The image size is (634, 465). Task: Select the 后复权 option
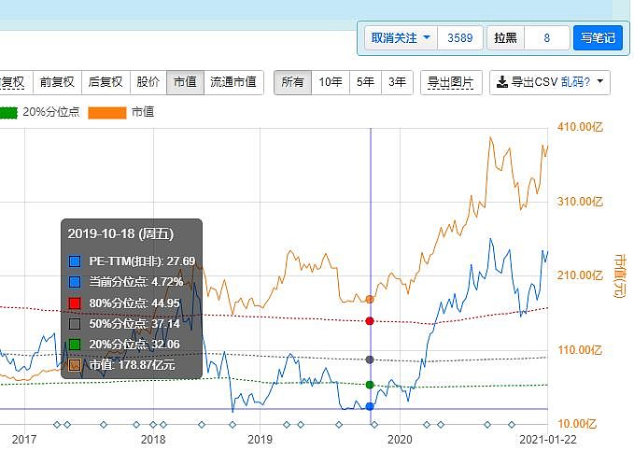(x=106, y=82)
